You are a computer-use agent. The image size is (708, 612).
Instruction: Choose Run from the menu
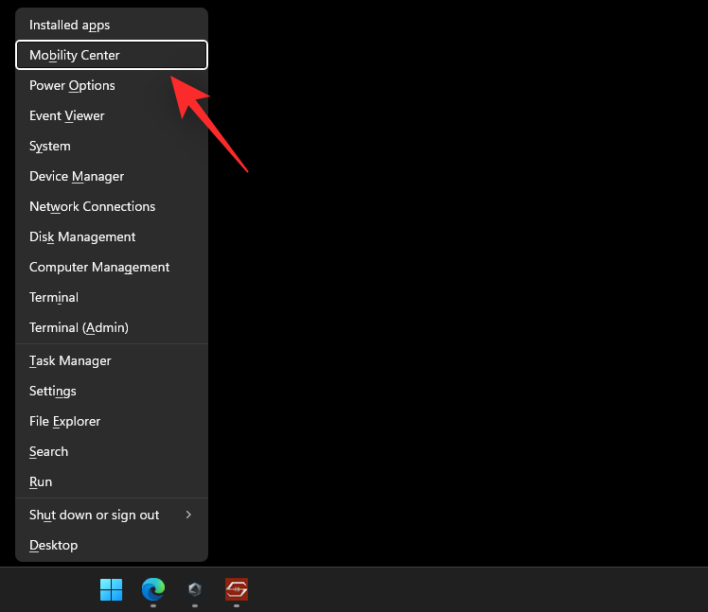(41, 481)
